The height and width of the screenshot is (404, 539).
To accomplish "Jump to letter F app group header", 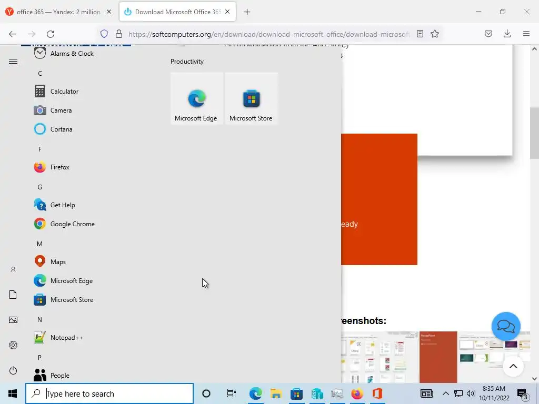I will pyautogui.click(x=40, y=149).
